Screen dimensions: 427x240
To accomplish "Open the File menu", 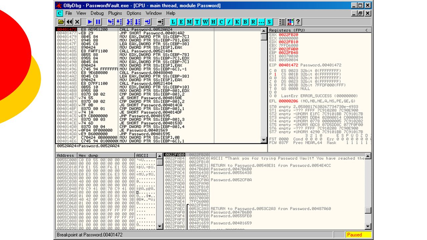I will pos(69,13).
